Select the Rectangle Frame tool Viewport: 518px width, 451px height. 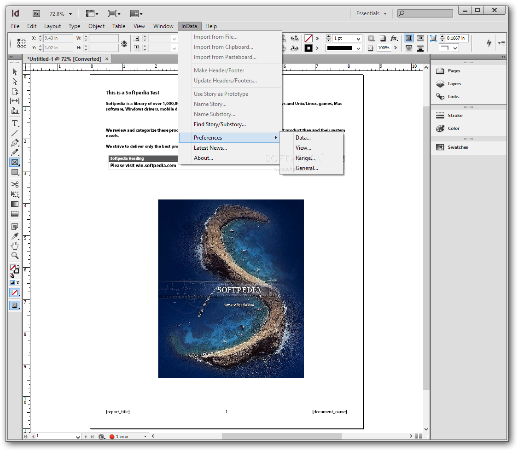15,162
